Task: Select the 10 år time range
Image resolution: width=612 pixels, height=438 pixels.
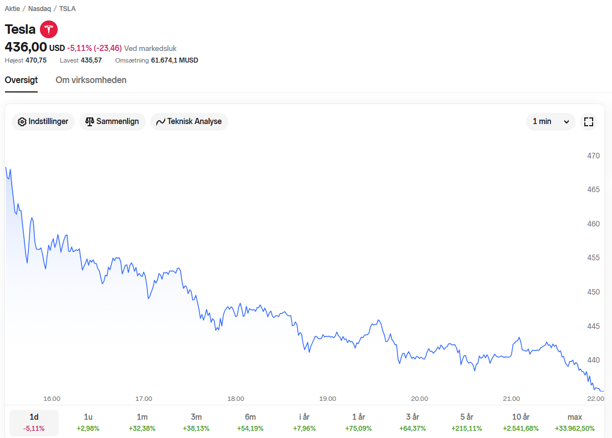Action: pos(521,422)
